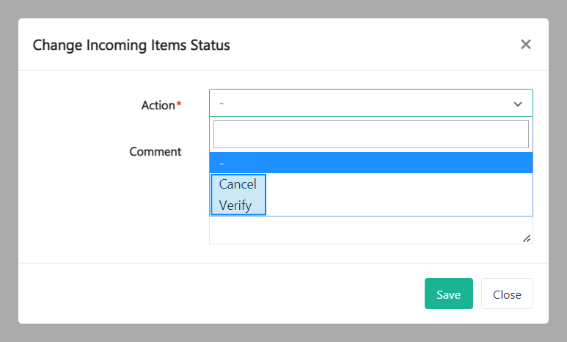Choose the Verify option in Action list
Viewport: 567px width, 342px height.
(235, 205)
